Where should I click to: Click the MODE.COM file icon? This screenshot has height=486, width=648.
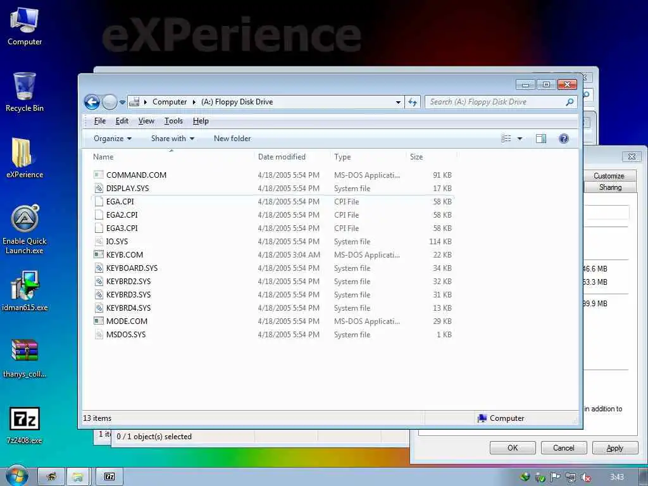[98, 321]
